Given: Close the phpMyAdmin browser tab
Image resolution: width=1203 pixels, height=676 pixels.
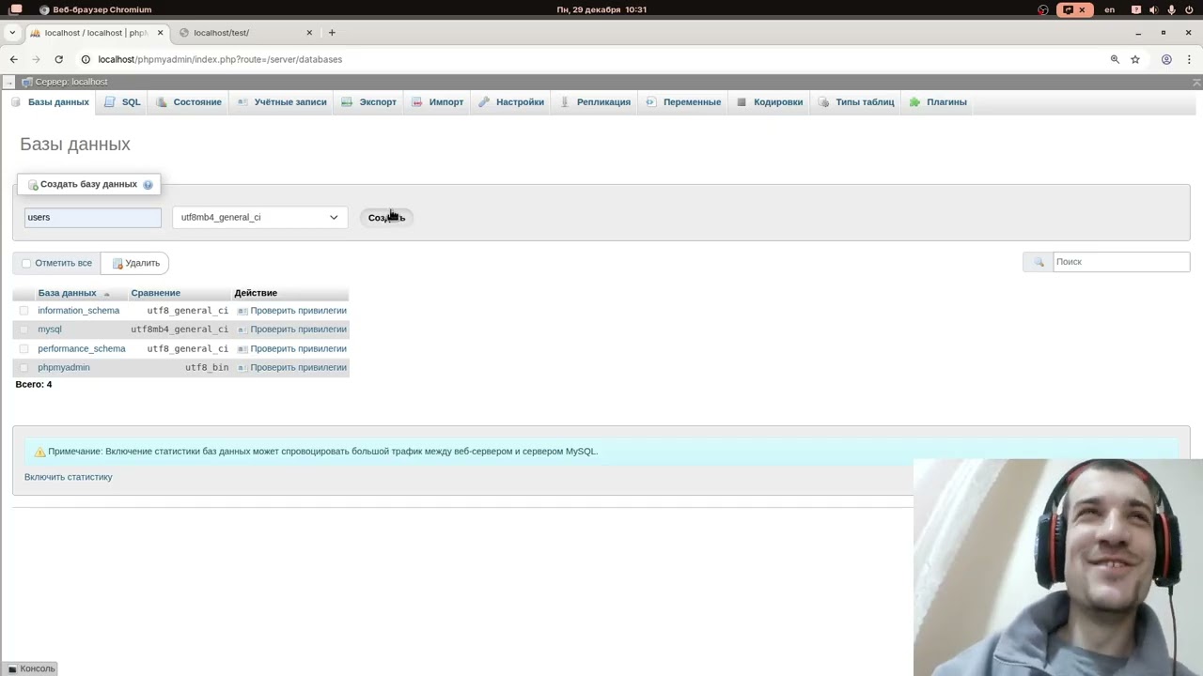Looking at the screenshot, I should tap(160, 33).
